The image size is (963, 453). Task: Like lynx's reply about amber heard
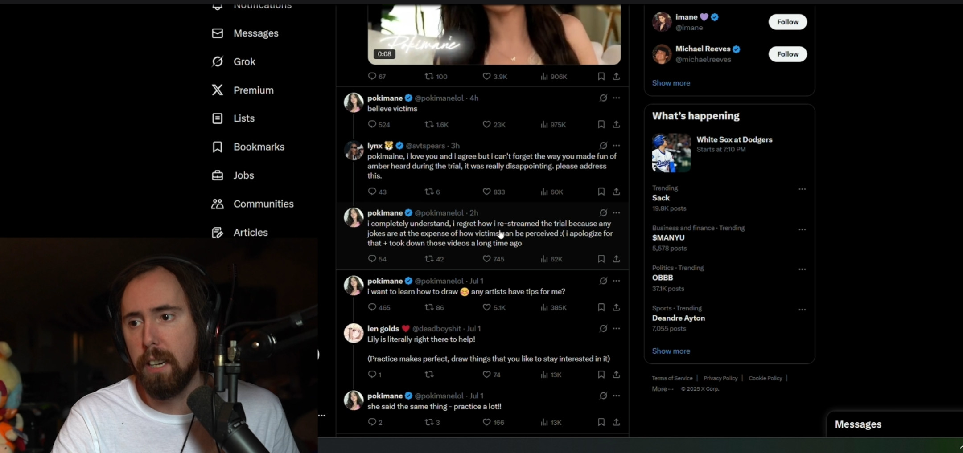[494, 192]
